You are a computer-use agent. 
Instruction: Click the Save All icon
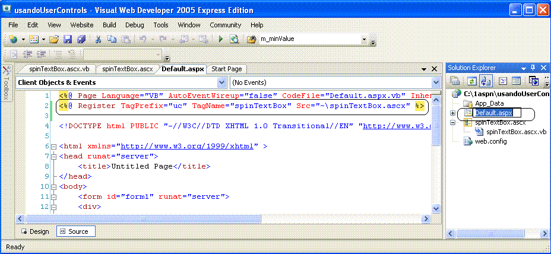(x=81, y=39)
